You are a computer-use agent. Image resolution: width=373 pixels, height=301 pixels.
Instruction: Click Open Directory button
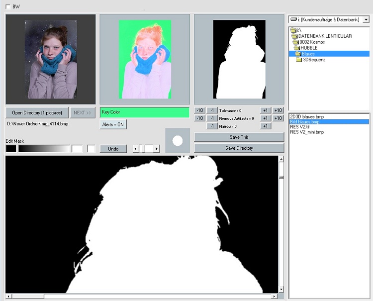[x=37, y=113]
